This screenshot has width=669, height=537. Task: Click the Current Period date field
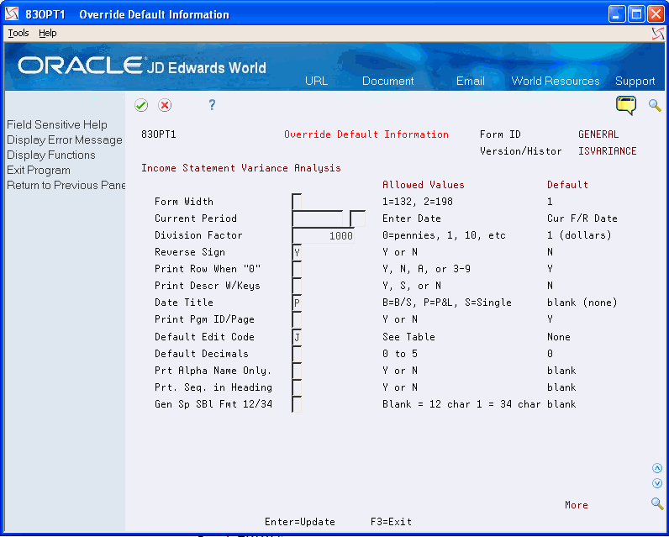(x=318, y=218)
